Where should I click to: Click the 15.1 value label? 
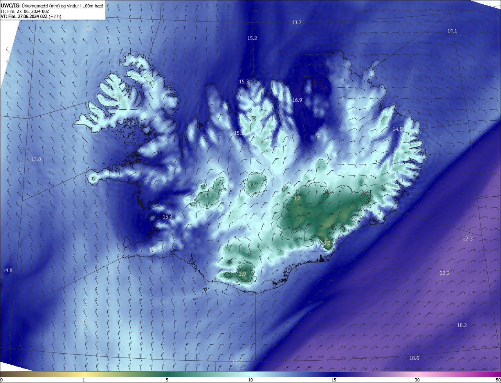pos(239,133)
